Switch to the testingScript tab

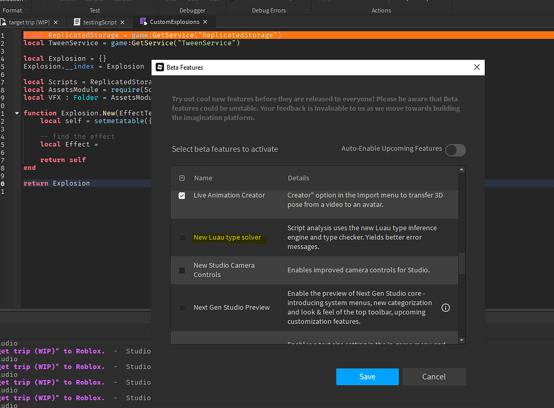click(100, 23)
